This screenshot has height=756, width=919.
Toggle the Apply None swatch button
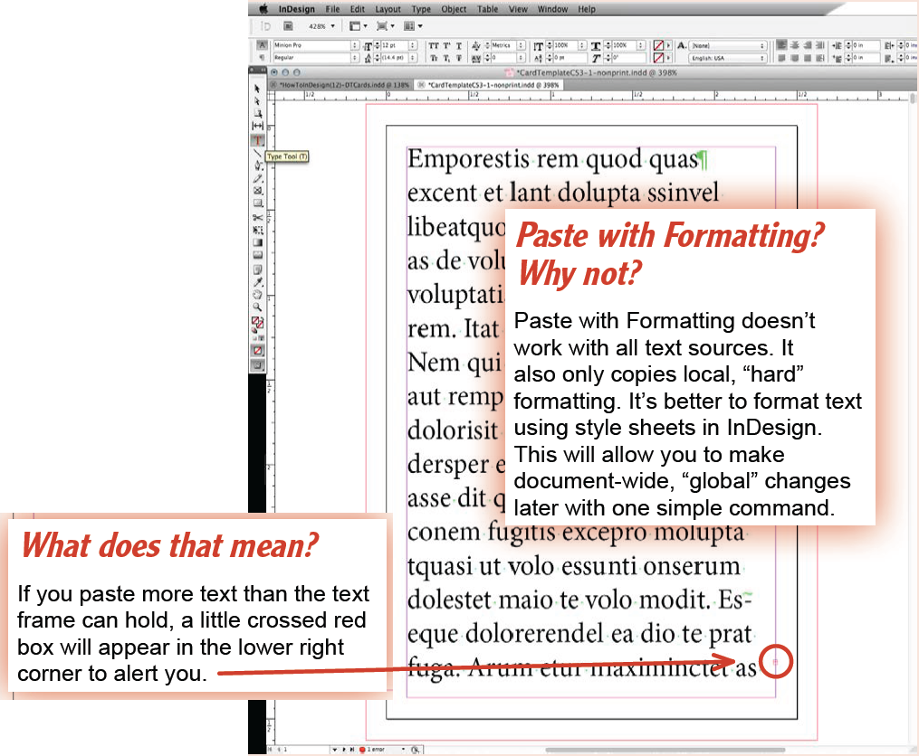click(x=258, y=350)
